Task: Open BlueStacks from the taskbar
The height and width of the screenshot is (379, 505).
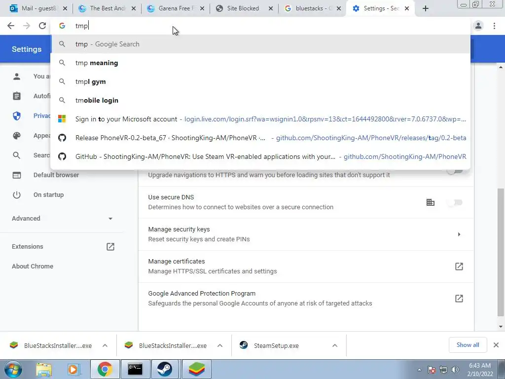Action: tap(196, 369)
